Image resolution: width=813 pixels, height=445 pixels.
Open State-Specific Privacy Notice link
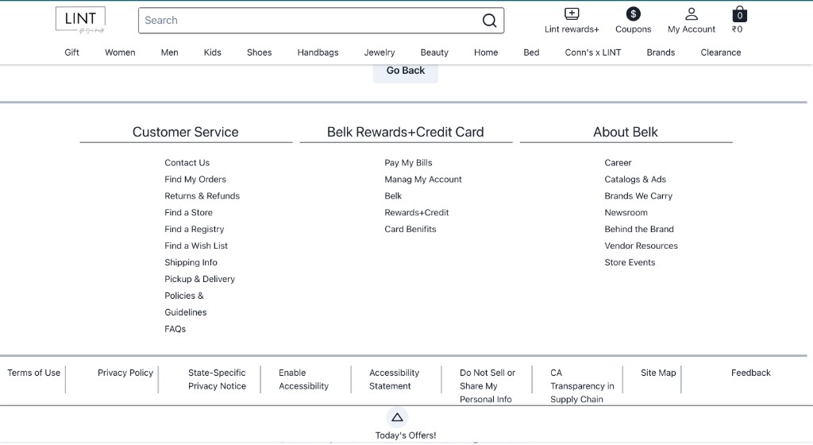pos(218,380)
